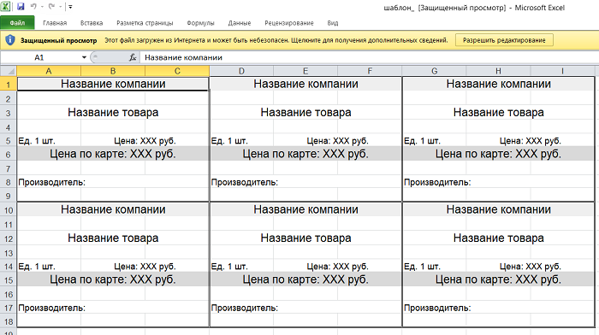Click Название компании cell in row 1, column H
This screenshot has height=335, width=599.
click(x=499, y=84)
